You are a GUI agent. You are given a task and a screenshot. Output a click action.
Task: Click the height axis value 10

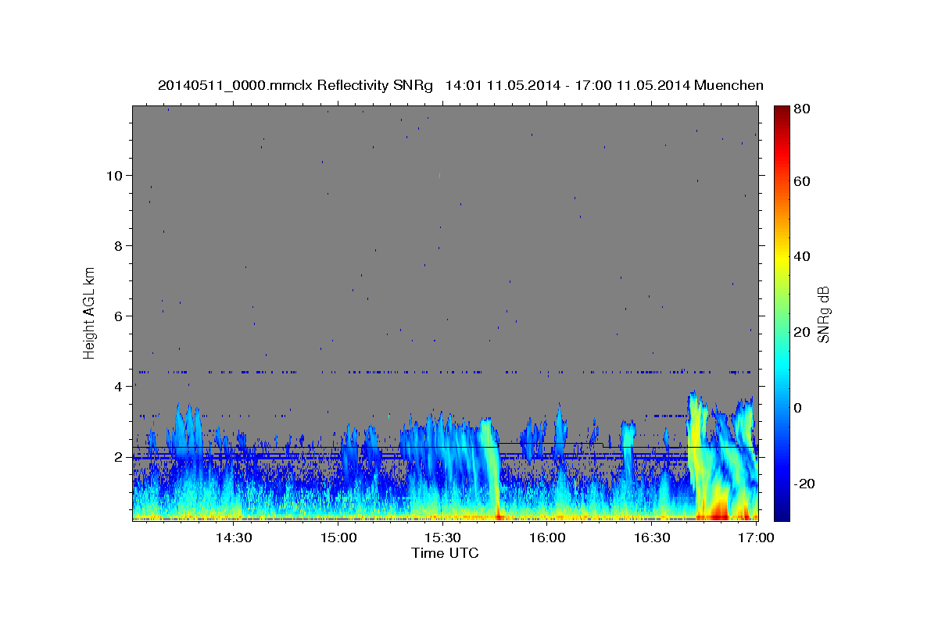113,175
